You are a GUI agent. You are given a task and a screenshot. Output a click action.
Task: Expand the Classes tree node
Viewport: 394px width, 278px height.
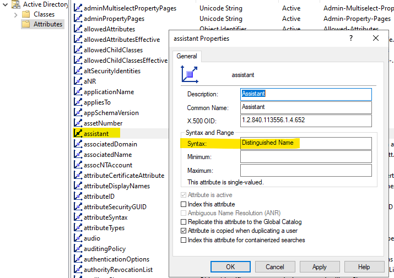[x=16, y=15]
